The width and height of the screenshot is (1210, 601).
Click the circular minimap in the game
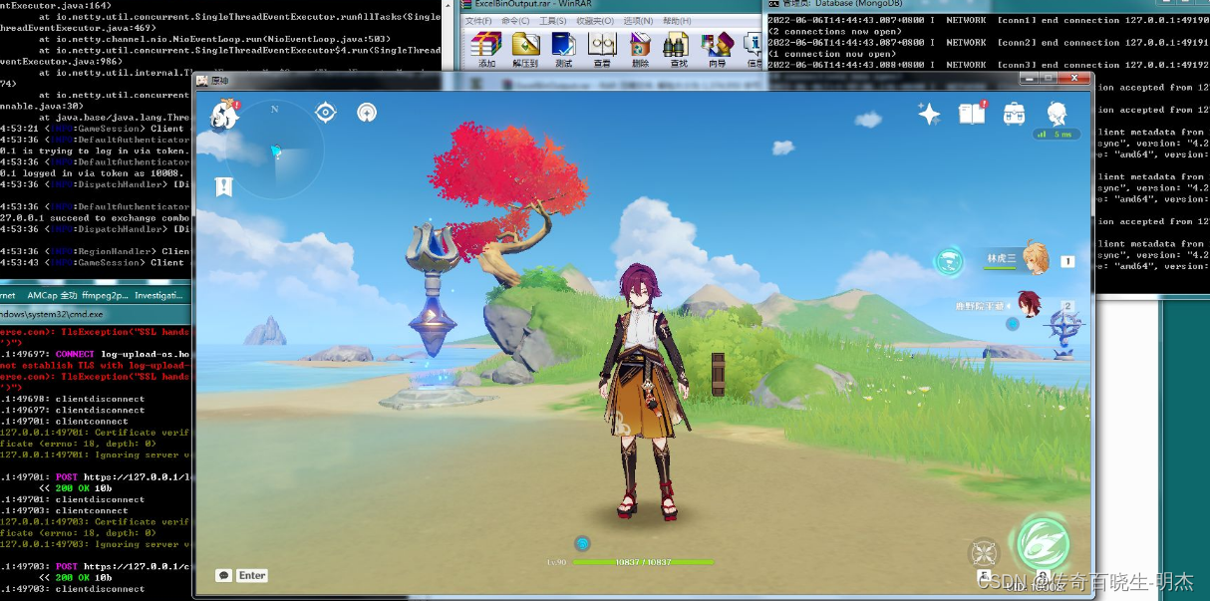(x=275, y=148)
